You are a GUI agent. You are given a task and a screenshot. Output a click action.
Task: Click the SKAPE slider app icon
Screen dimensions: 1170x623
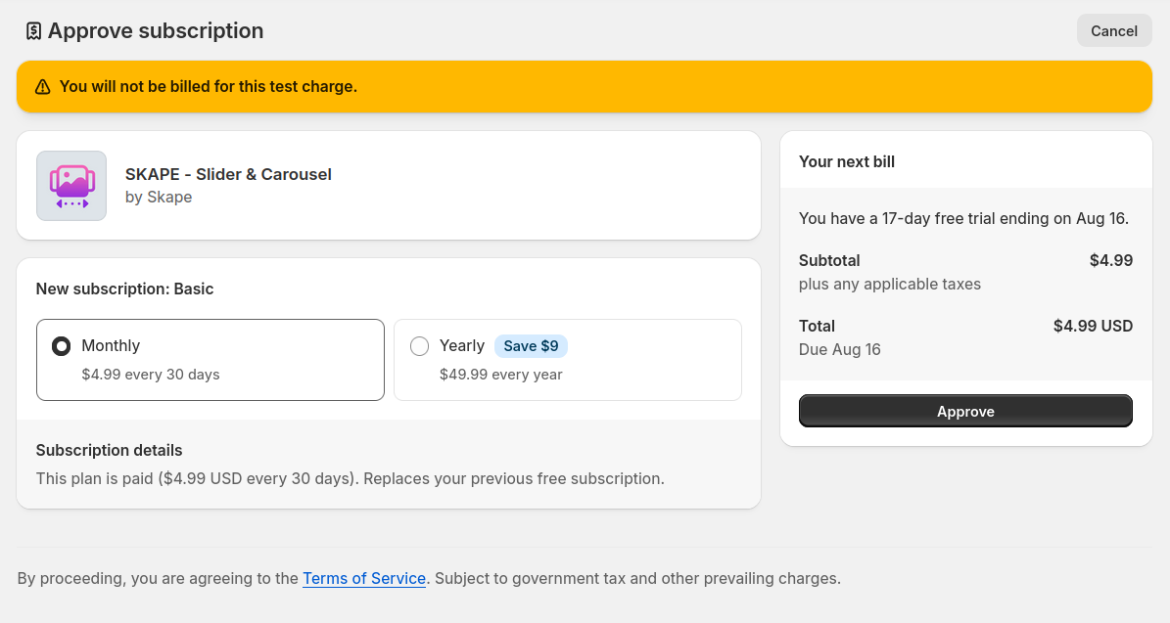pos(71,186)
